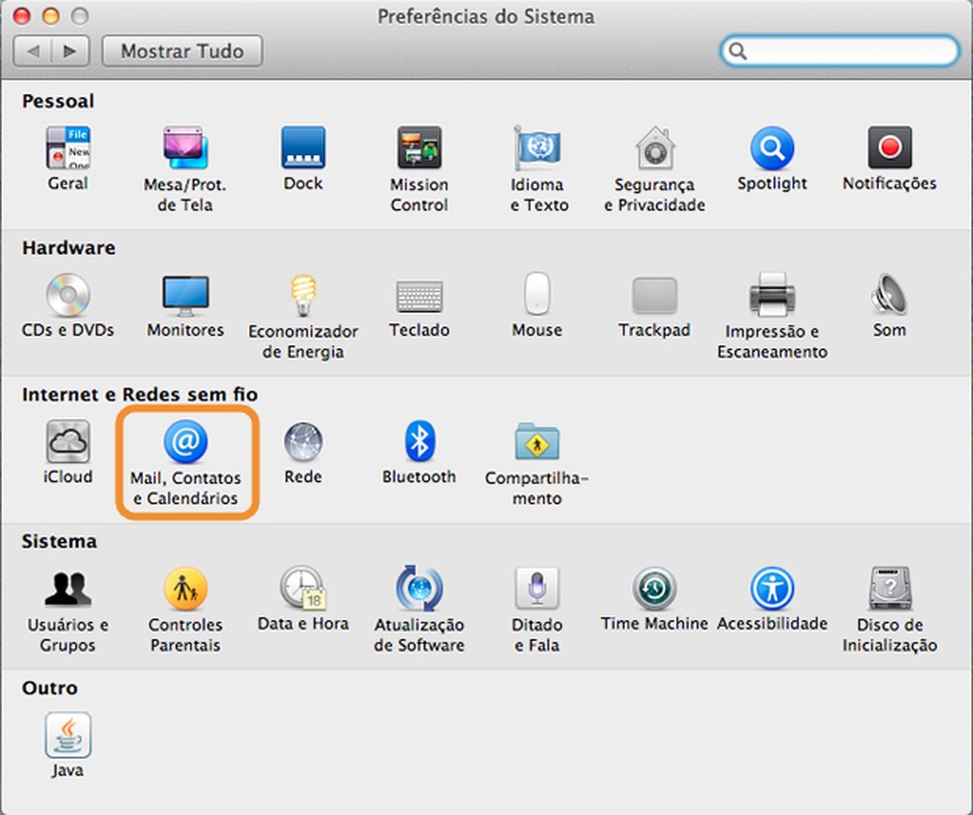Close the Preferências do Sistema window
This screenshot has height=815, width=973.
(22, 16)
